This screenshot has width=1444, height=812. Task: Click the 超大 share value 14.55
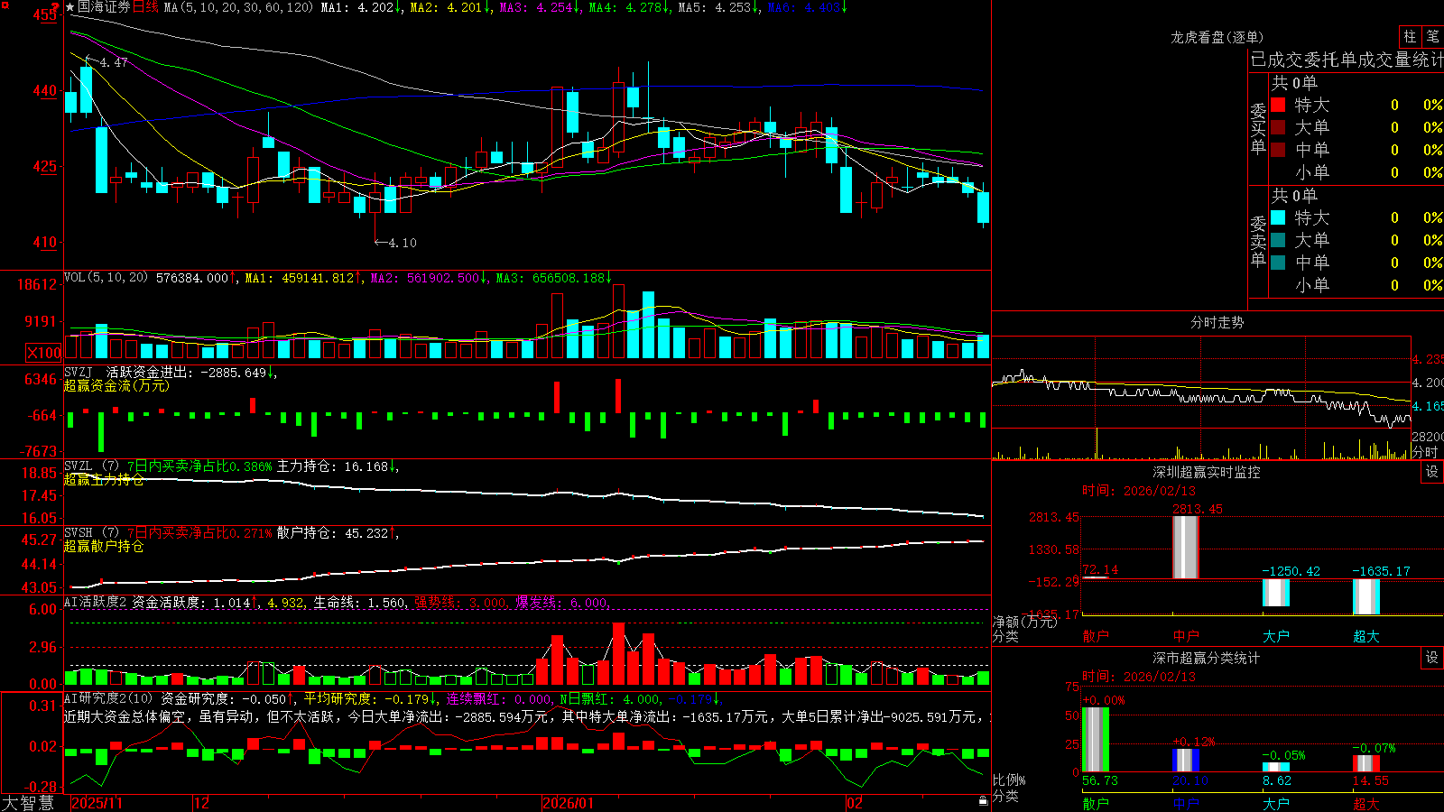[1371, 780]
